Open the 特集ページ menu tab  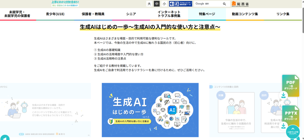[x=207, y=14]
